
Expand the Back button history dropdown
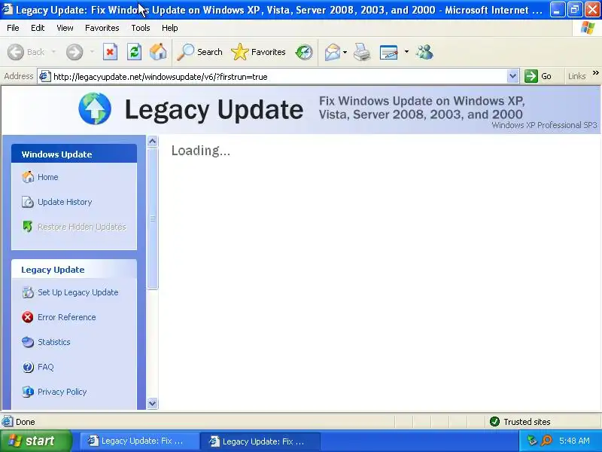(53, 51)
